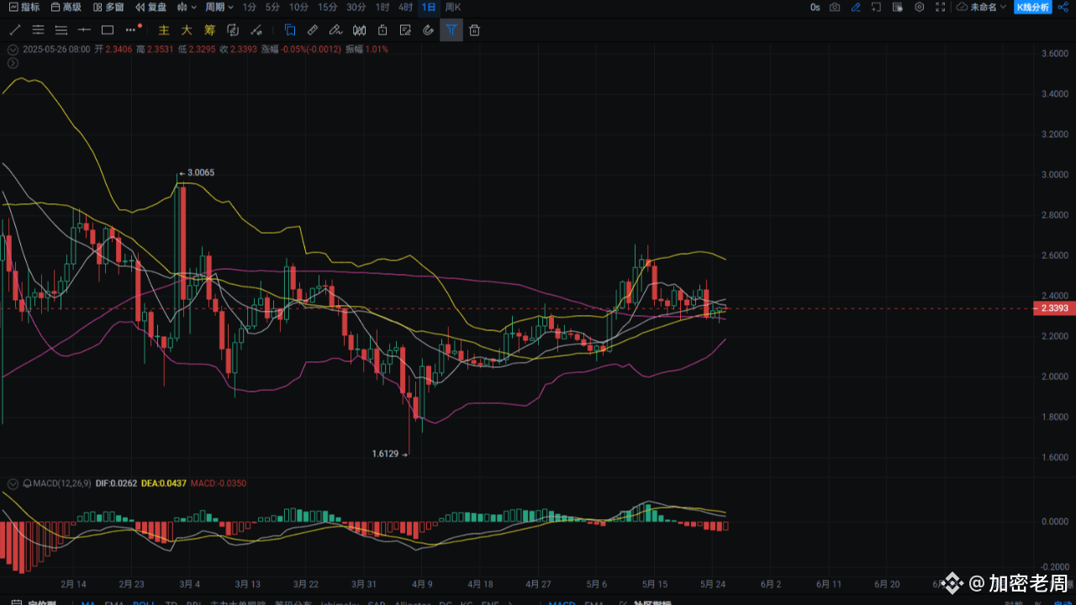Toggle the 主 main-force indicator

click(x=164, y=30)
